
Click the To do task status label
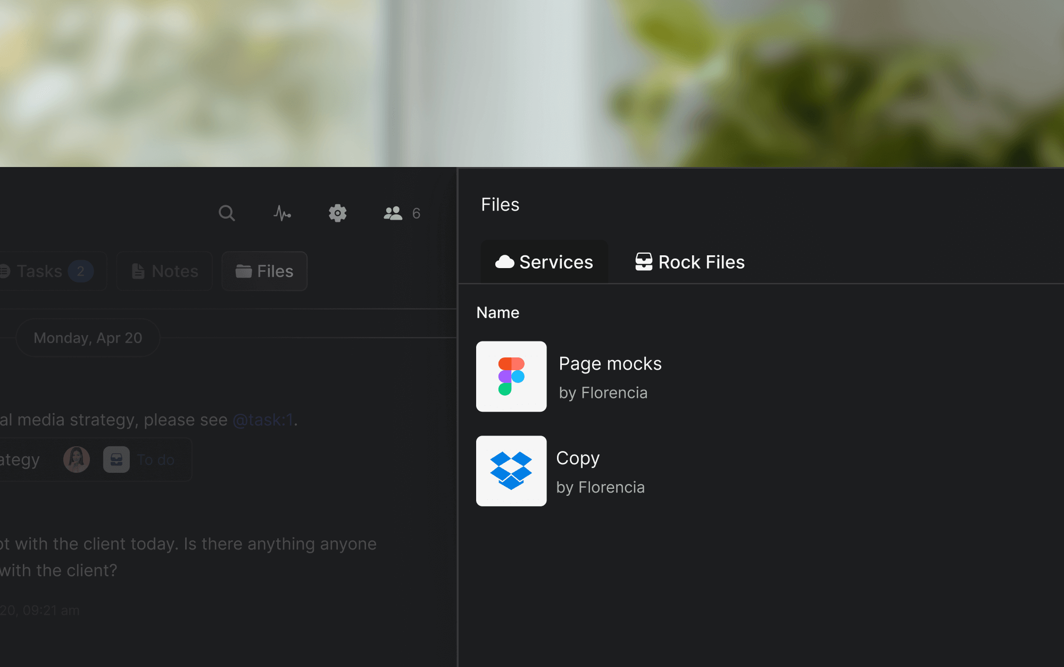tap(155, 460)
